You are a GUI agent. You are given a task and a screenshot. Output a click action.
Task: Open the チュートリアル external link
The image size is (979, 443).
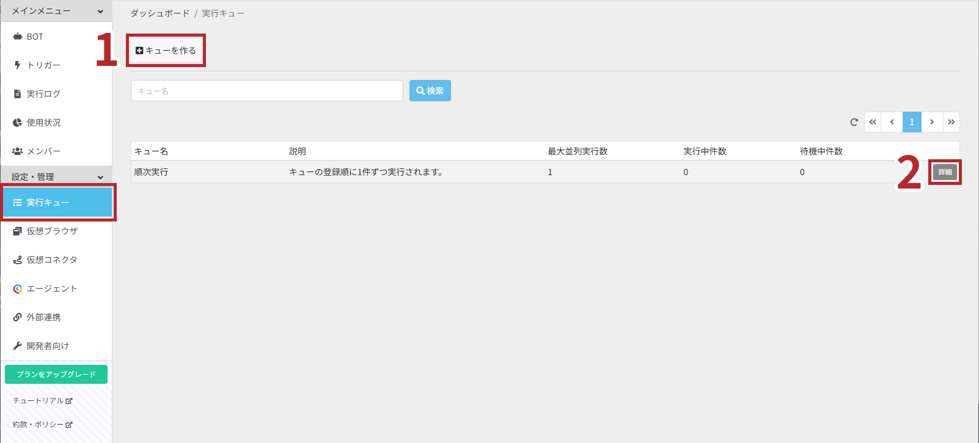42,401
